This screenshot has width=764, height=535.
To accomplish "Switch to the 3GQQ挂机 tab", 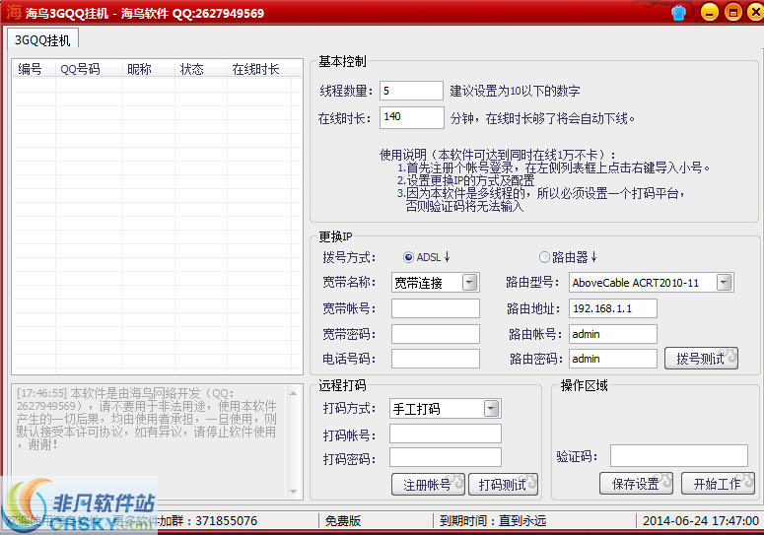I will click(42, 40).
